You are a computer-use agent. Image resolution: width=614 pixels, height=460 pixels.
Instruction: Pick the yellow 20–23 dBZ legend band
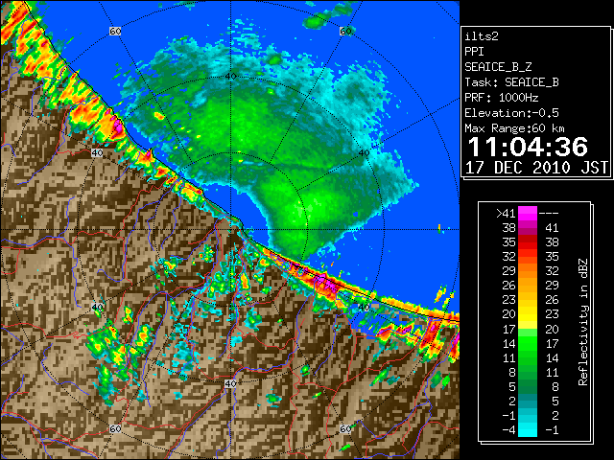pyautogui.click(x=528, y=314)
